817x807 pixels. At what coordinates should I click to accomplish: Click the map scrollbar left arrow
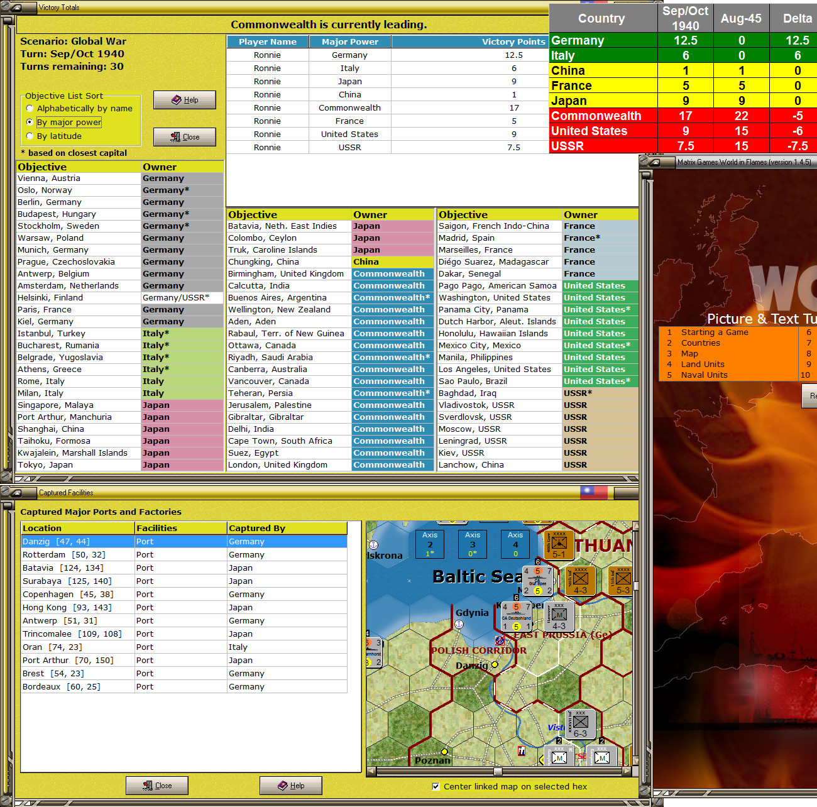click(x=370, y=771)
